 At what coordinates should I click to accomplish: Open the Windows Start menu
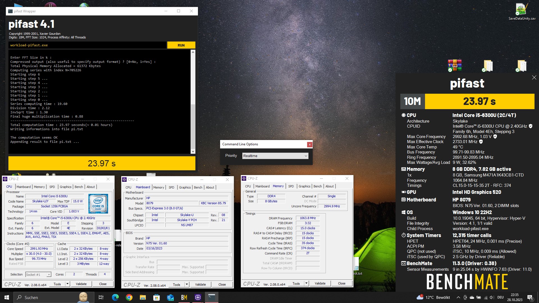coord(7,297)
